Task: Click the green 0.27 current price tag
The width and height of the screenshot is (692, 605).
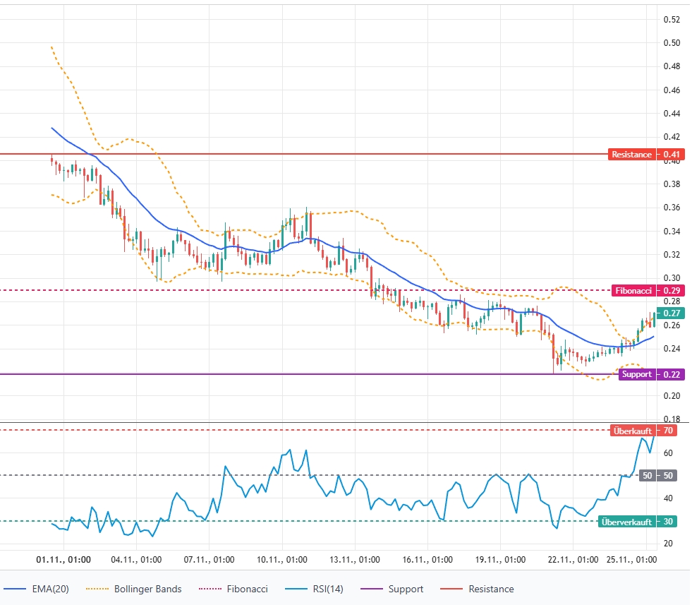Action: coord(671,313)
